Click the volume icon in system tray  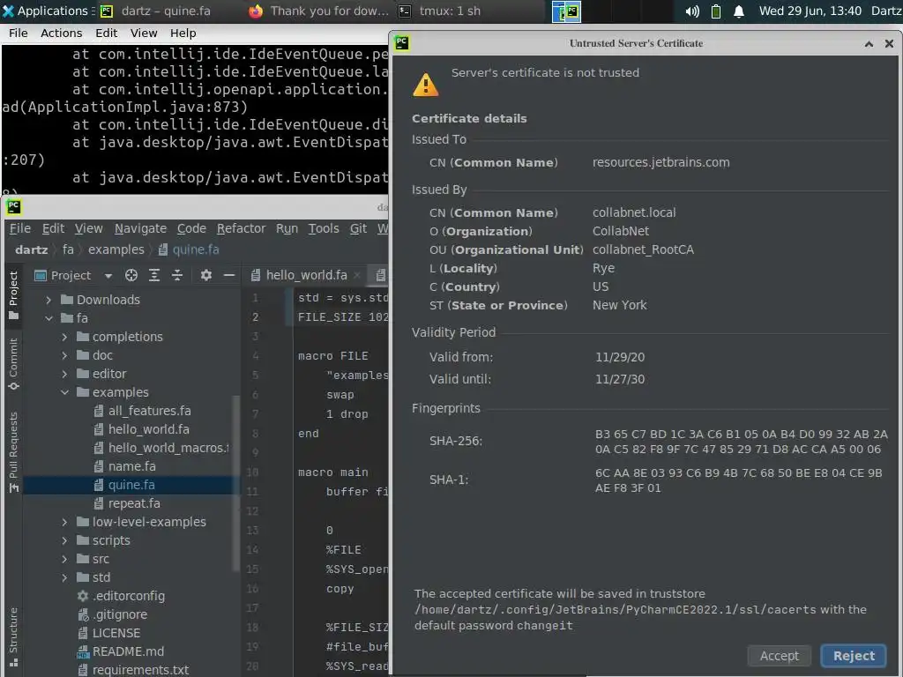692,11
